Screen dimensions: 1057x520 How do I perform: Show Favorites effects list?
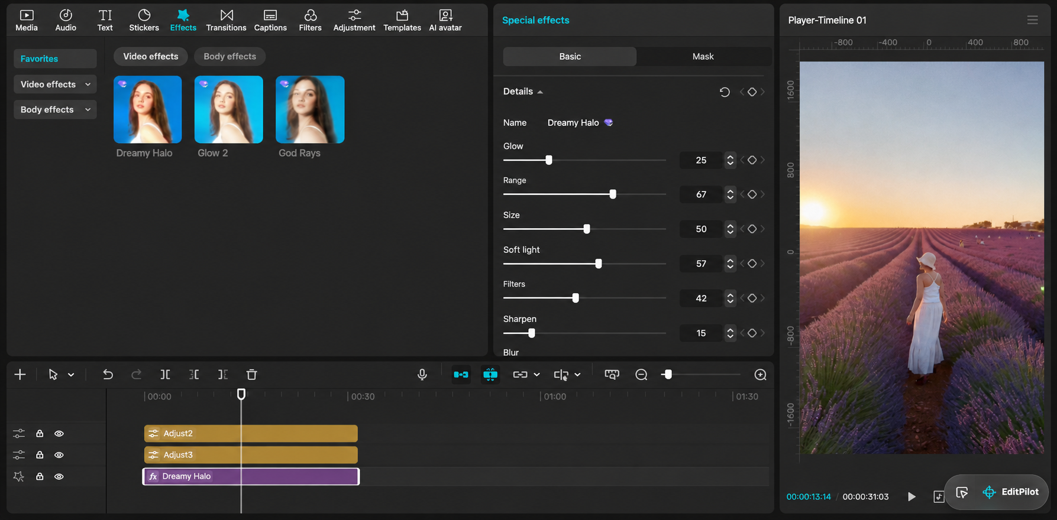click(x=55, y=58)
